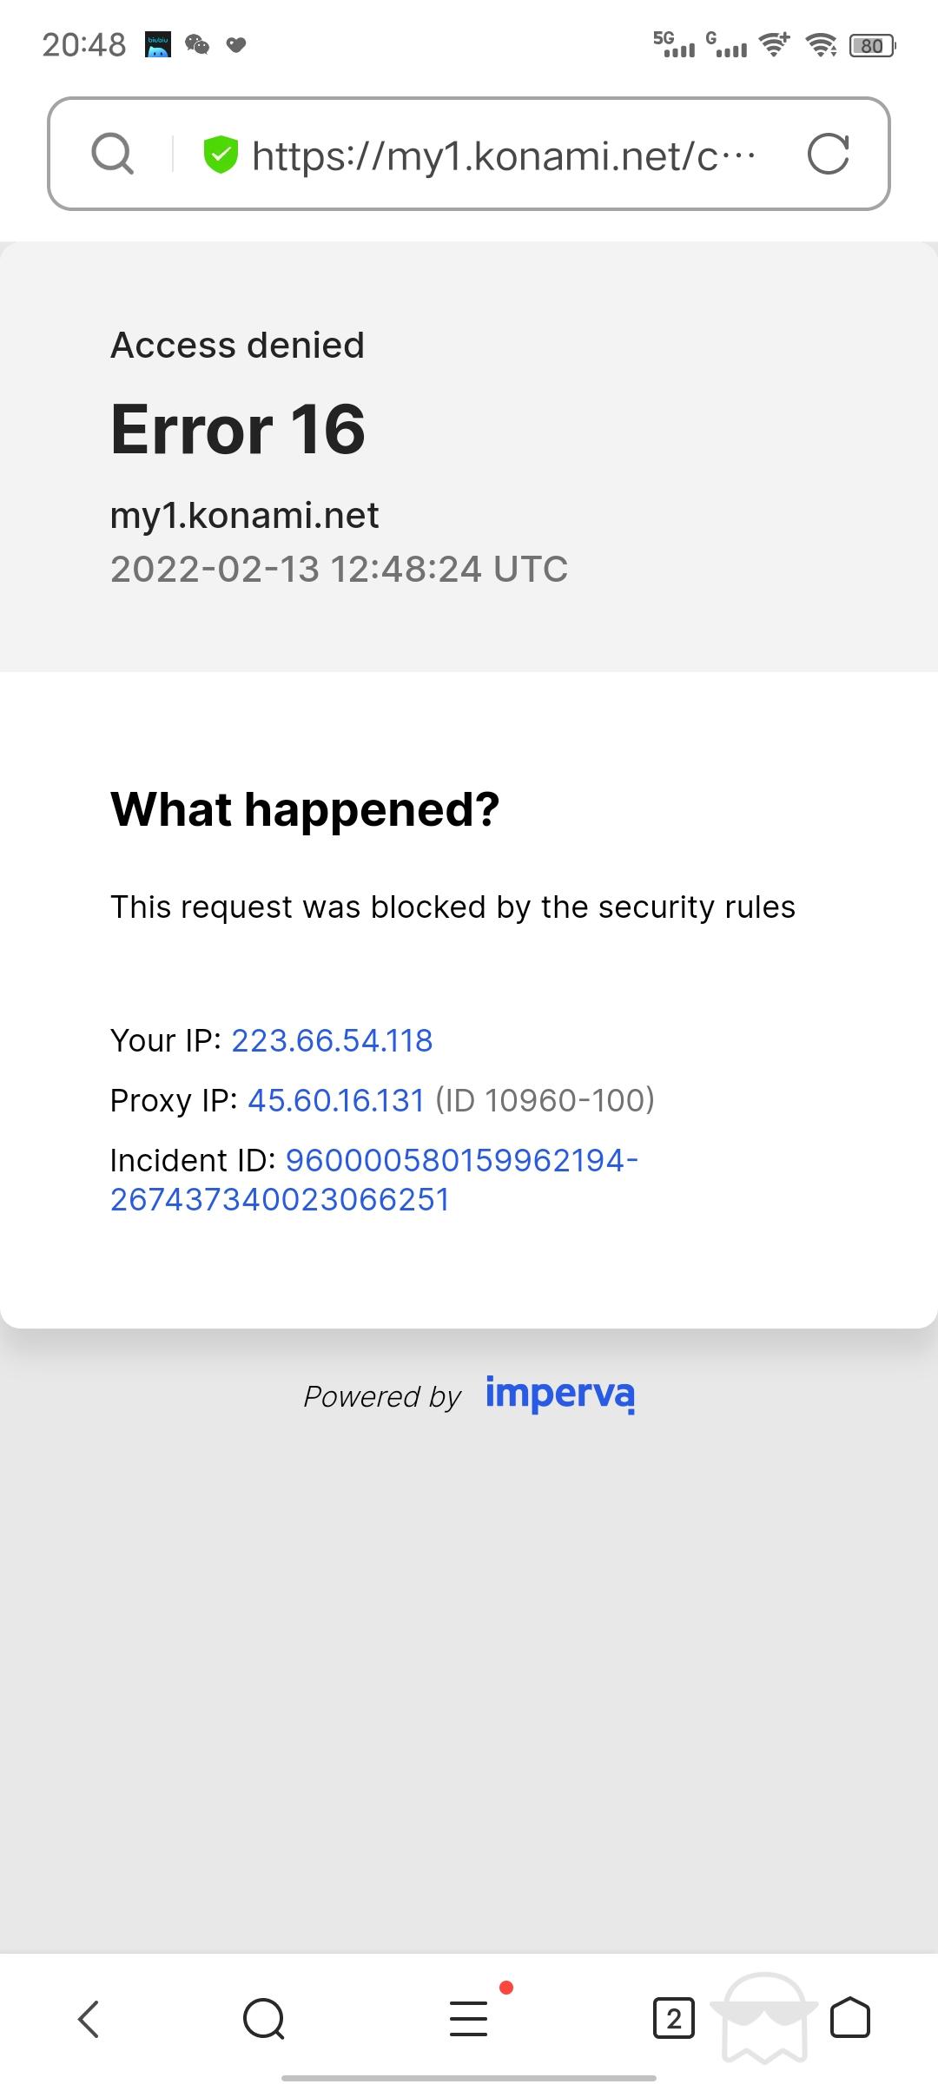Tap the green security shield icon

tap(221, 155)
